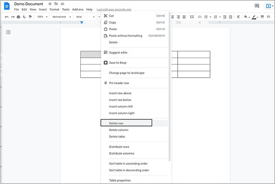Open the border color pen tool
This screenshot has width=275, height=184.
coord(255,17)
